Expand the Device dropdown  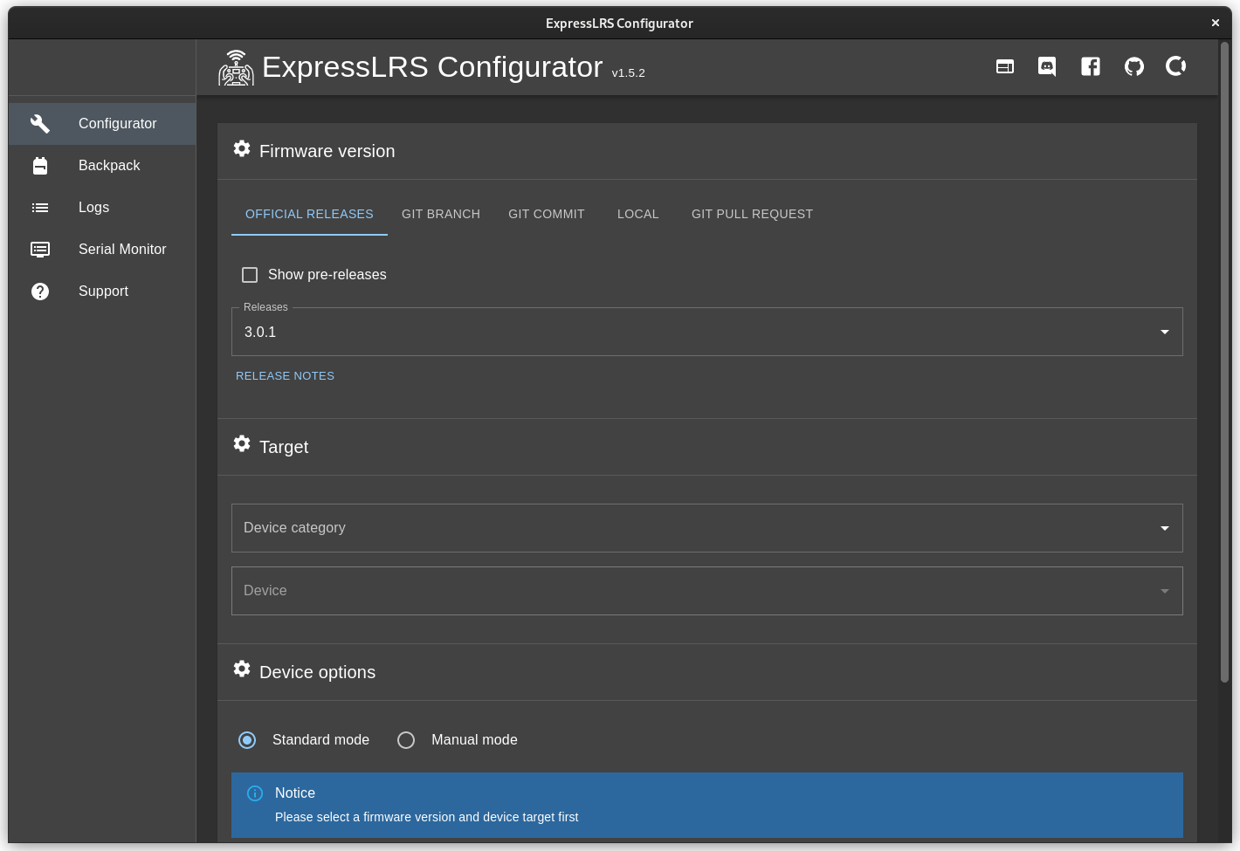707,591
